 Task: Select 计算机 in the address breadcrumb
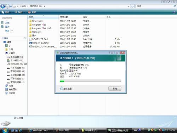tap(23, 6)
